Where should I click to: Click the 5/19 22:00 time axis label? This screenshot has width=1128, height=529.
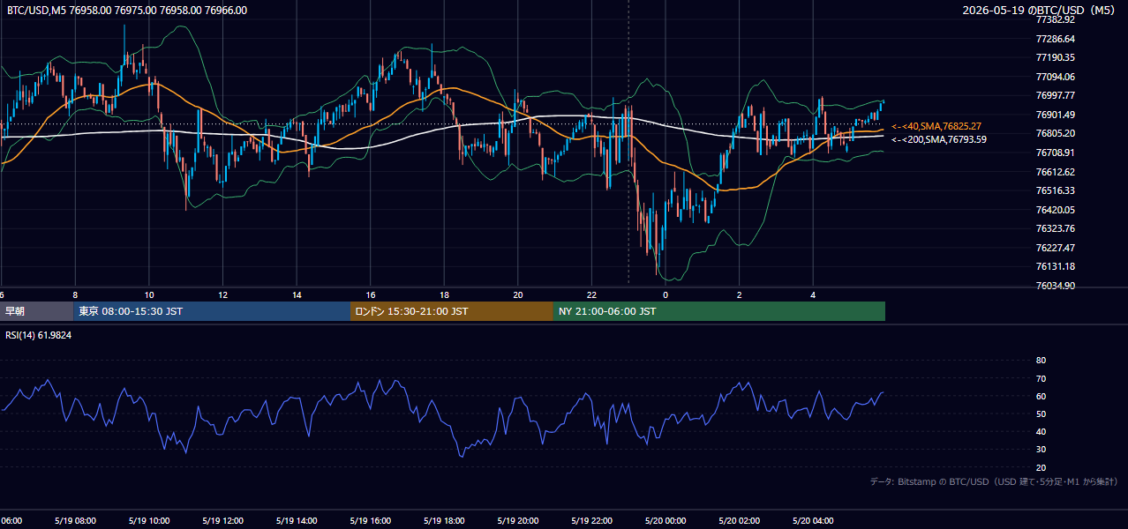590,521
